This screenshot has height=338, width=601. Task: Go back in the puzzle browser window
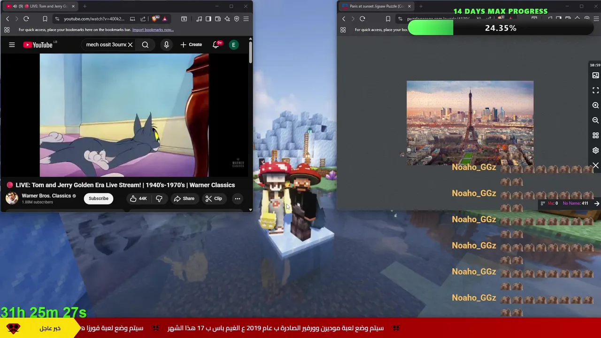point(344,19)
